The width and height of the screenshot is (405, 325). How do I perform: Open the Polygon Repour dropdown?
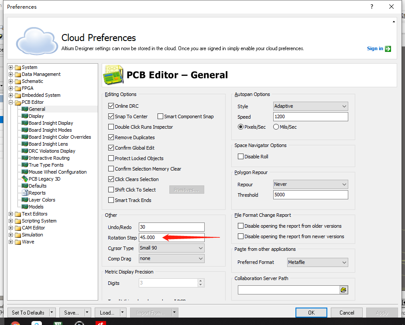pyautogui.click(x=310, y=185)
